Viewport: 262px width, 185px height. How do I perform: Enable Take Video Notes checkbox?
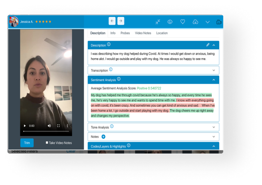(47, 142)
